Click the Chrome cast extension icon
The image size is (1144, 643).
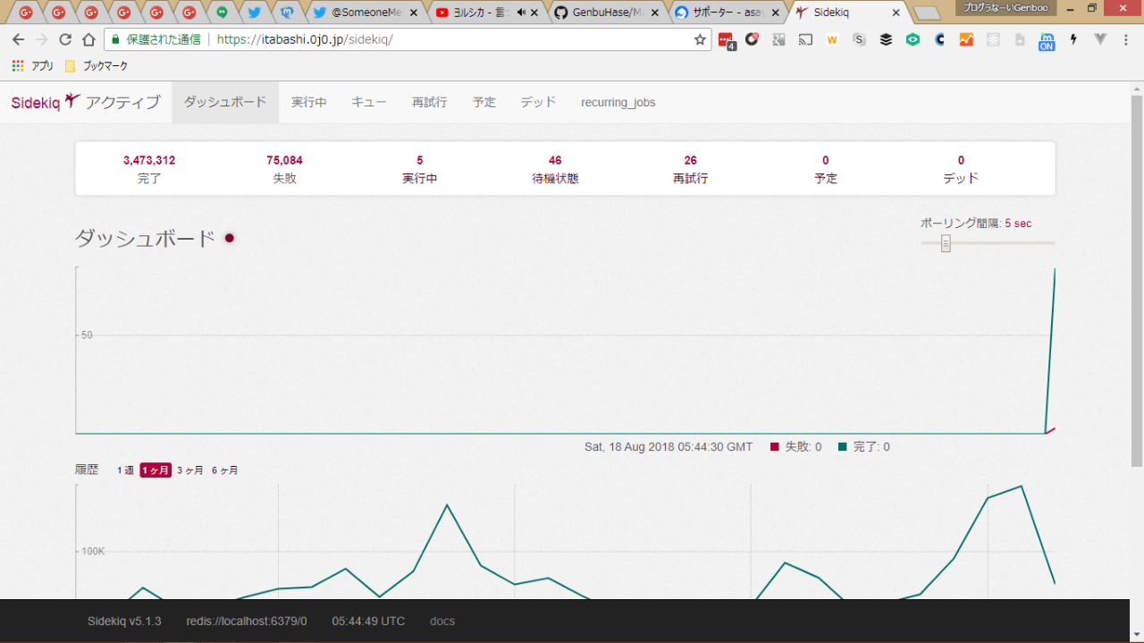pos(805,39)
